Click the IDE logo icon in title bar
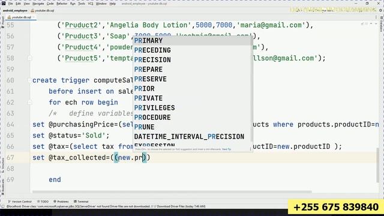 (x=4, y=4)
